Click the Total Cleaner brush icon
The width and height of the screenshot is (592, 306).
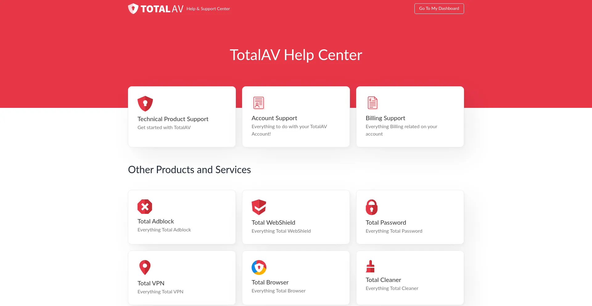(x=370, y=266)
